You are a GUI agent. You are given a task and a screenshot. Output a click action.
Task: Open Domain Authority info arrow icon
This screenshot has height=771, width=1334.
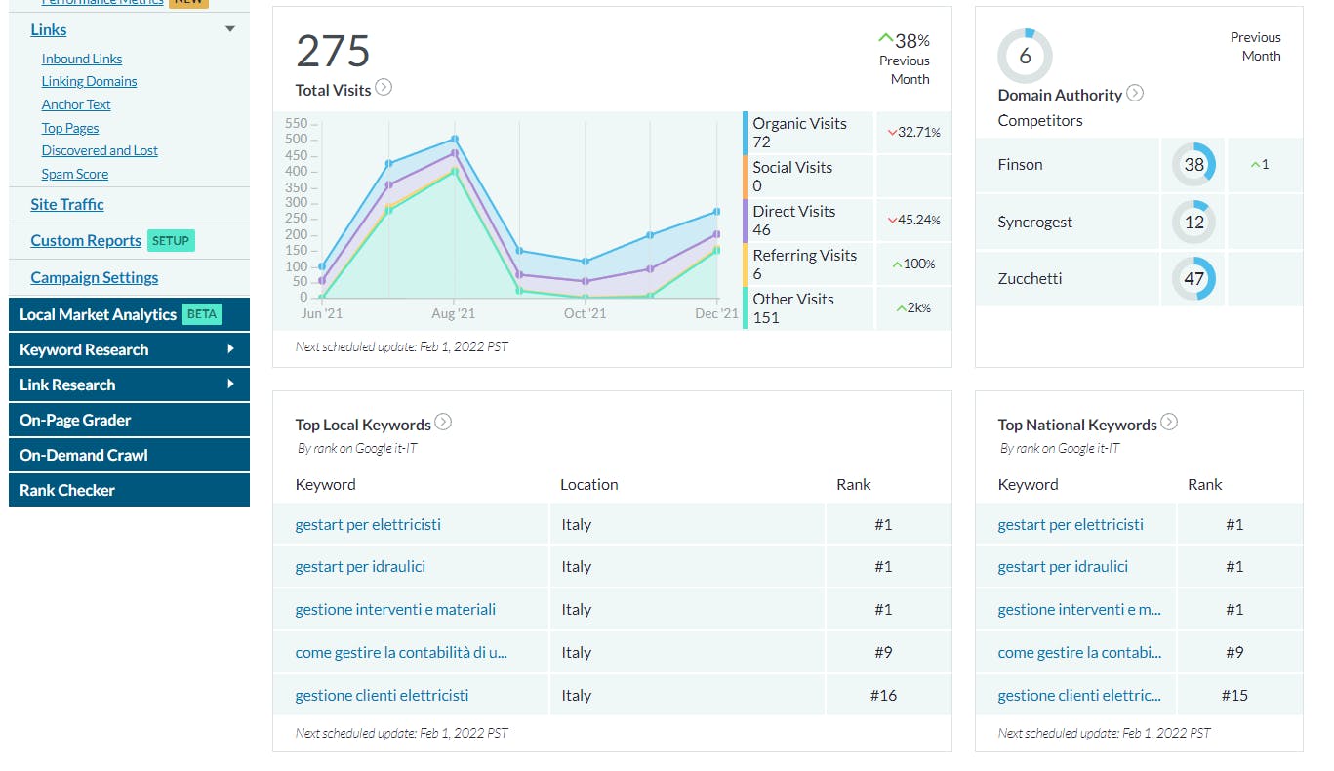tap(1135, 94)
